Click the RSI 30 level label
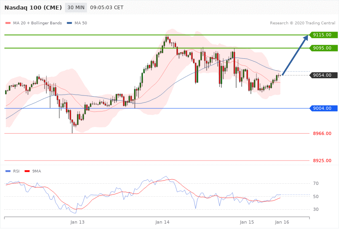339x230 pixels. [316, 210]
